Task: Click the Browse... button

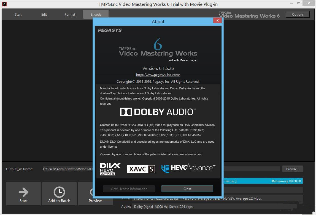Action: pyautogui.click(x=293, y=169)
